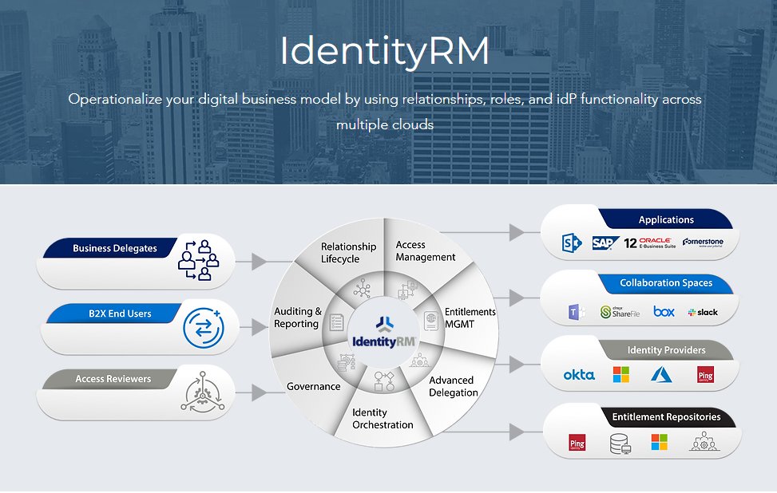Click the Citrix ShareFile logo

tap(620, 312)
